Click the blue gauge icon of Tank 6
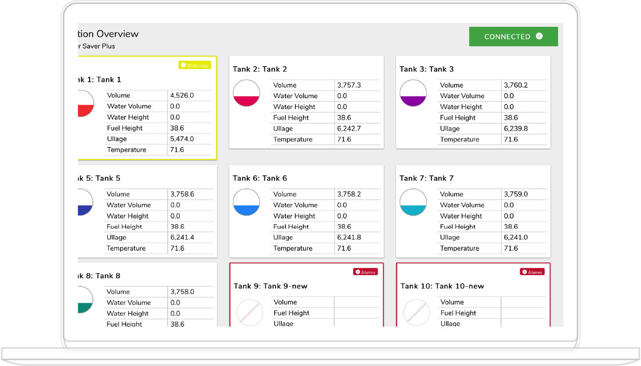The width and height of the screenshot is (641, 366). tap(246, 202)
